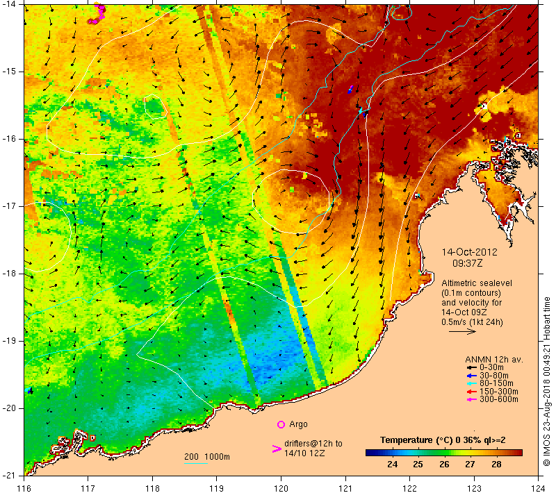Click the magenta drifter track near 117°E
556x493 pixels.
click(97, 13)
